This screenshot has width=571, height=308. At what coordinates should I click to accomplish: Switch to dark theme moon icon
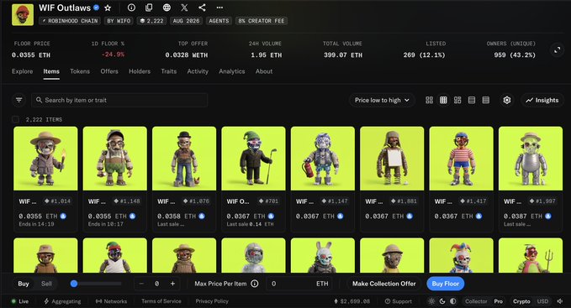(x=442, y=301)
